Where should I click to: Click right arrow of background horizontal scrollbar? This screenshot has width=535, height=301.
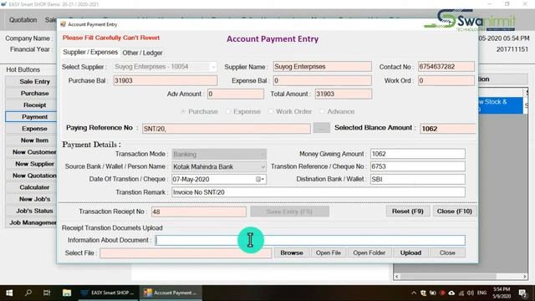coord(524,277)
